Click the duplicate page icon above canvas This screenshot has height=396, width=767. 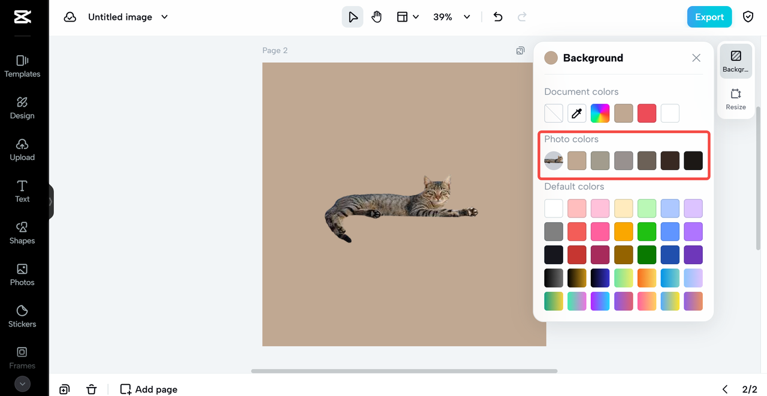coord(520,51)
